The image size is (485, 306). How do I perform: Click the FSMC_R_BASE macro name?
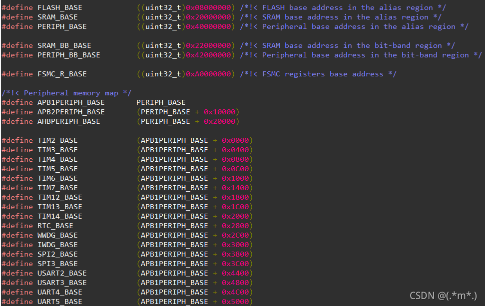[x=62, y=74]
